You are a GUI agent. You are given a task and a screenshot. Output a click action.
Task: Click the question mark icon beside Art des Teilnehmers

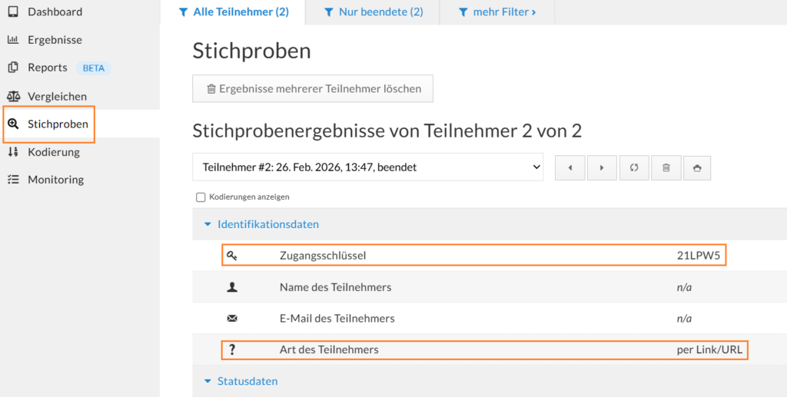tap(232, 349)
